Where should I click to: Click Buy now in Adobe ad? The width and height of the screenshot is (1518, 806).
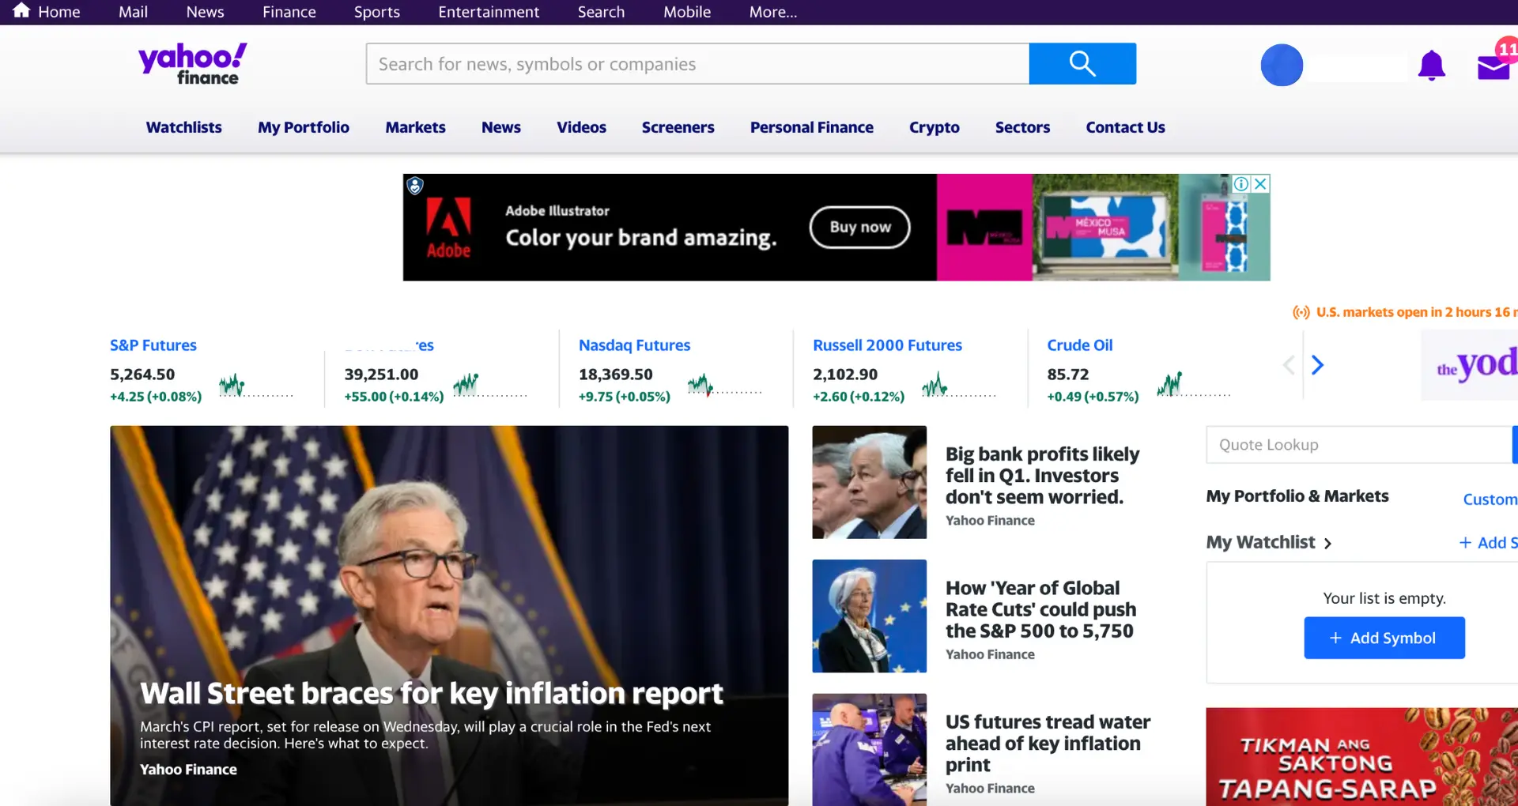(x=859, y=228)
